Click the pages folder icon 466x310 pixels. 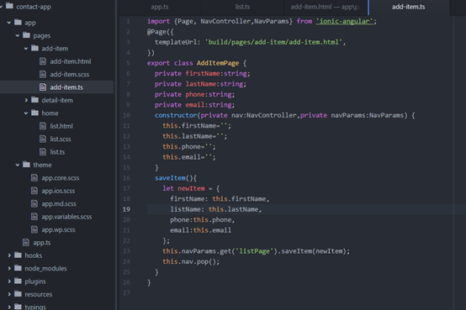click(26, 35)
